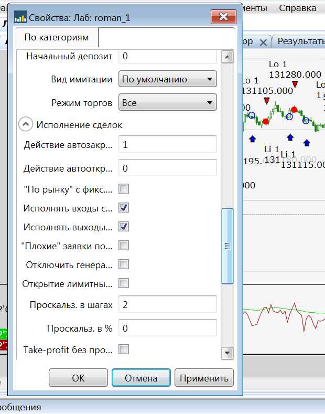This screenshot has height=414, width=325.
Task: Close the Свойства dialog with the X
Action: (223, 17)
